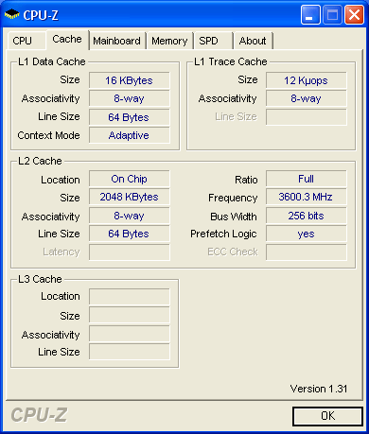Click the Bus Width 256 bits field
369x434 pixels.
307,216
